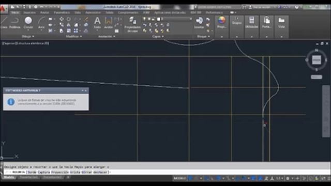Screen dimensions: 331x186
Task: Activate the Estirar (stretch) tool
Action: [62, 31]
